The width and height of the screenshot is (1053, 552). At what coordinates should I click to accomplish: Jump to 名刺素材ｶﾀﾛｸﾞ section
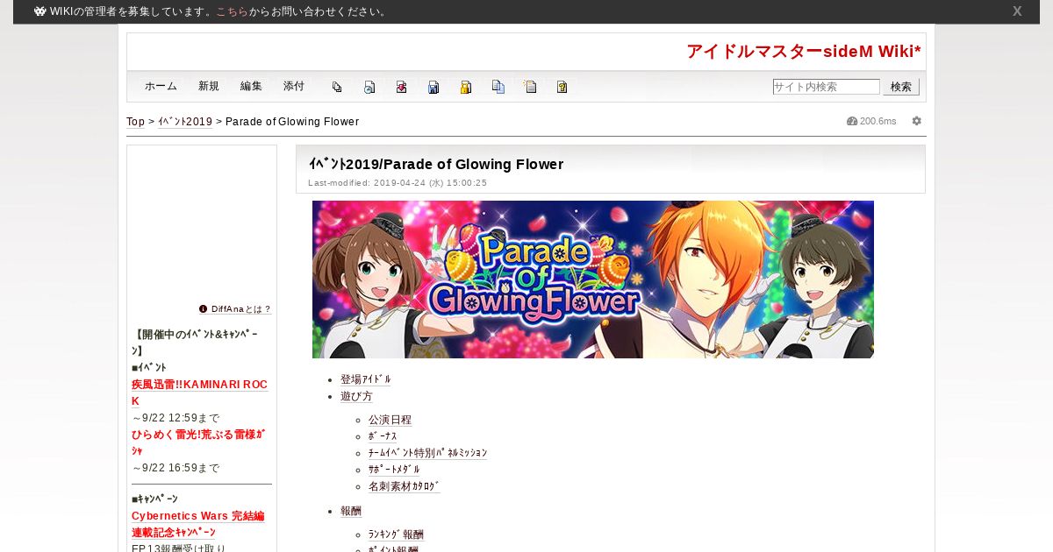405,486
